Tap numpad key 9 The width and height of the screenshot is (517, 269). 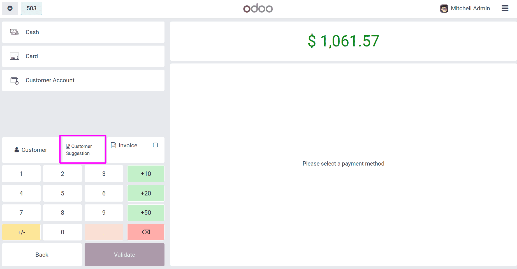pyautogui.click(x=104, y=213)
